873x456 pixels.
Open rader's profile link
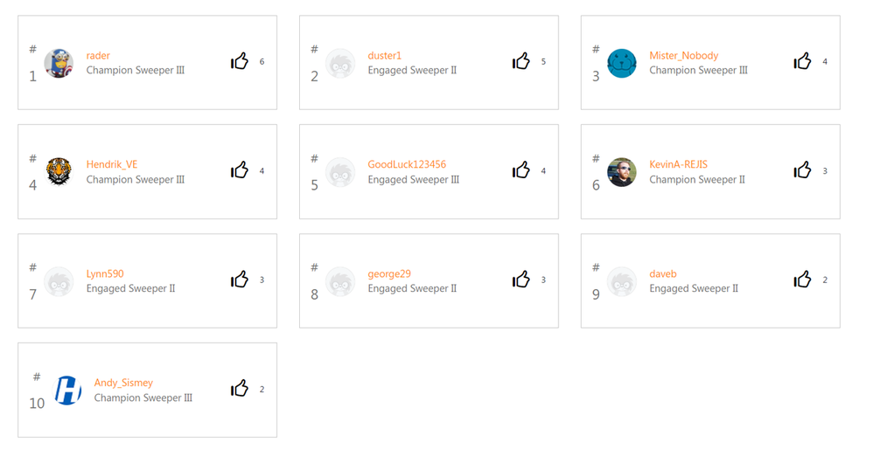(x=98, y=56)
